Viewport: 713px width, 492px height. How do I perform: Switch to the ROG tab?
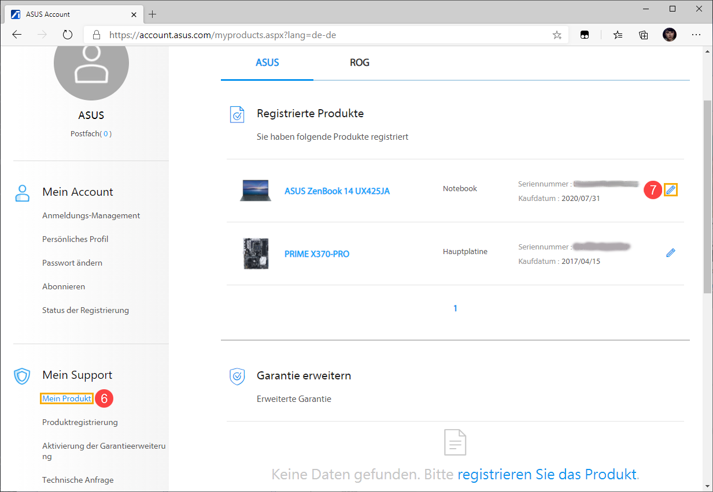[x=360, y=62]
